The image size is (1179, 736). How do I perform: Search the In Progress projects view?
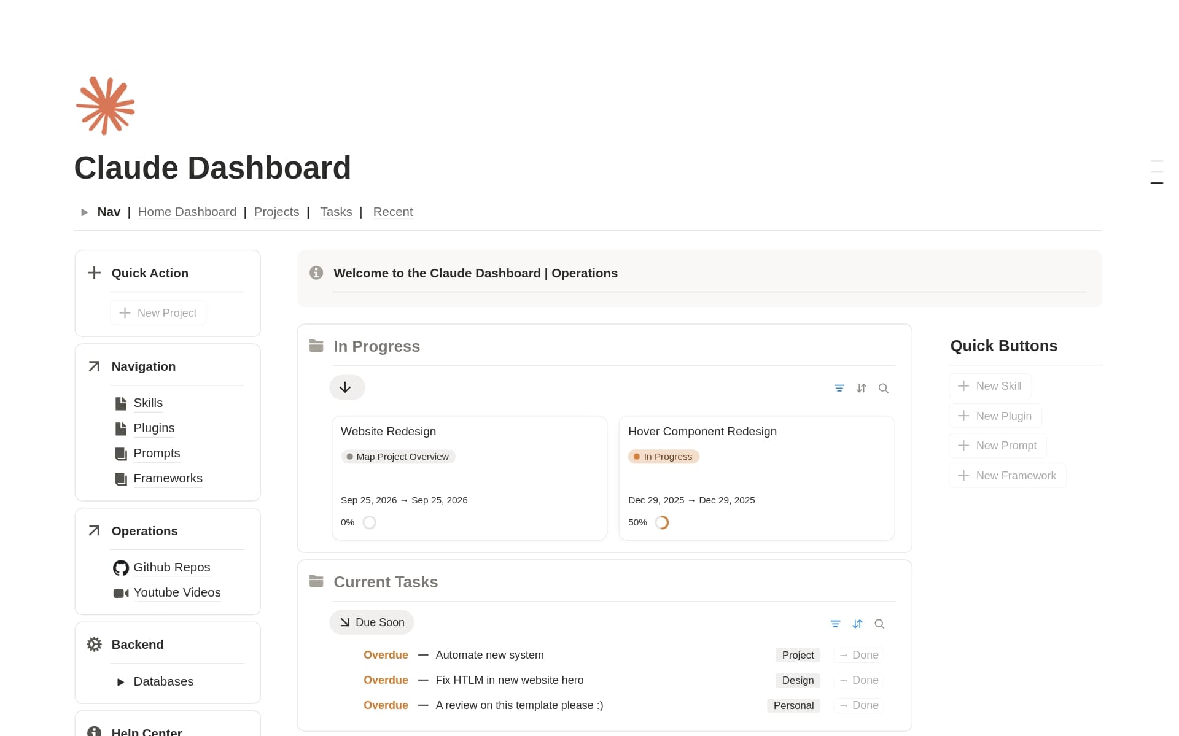(884, 388)
